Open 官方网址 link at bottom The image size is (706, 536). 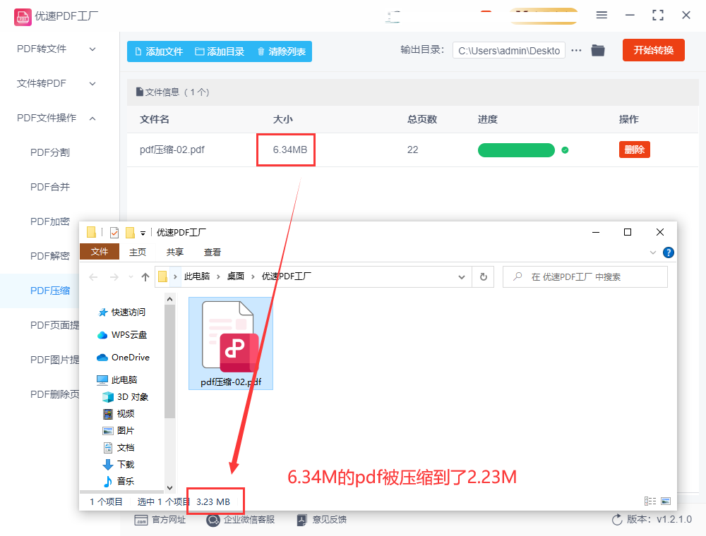pyautogui.click(x=160, y=520)
